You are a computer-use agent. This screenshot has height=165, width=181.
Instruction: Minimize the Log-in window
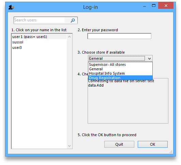tap(145, 6)
